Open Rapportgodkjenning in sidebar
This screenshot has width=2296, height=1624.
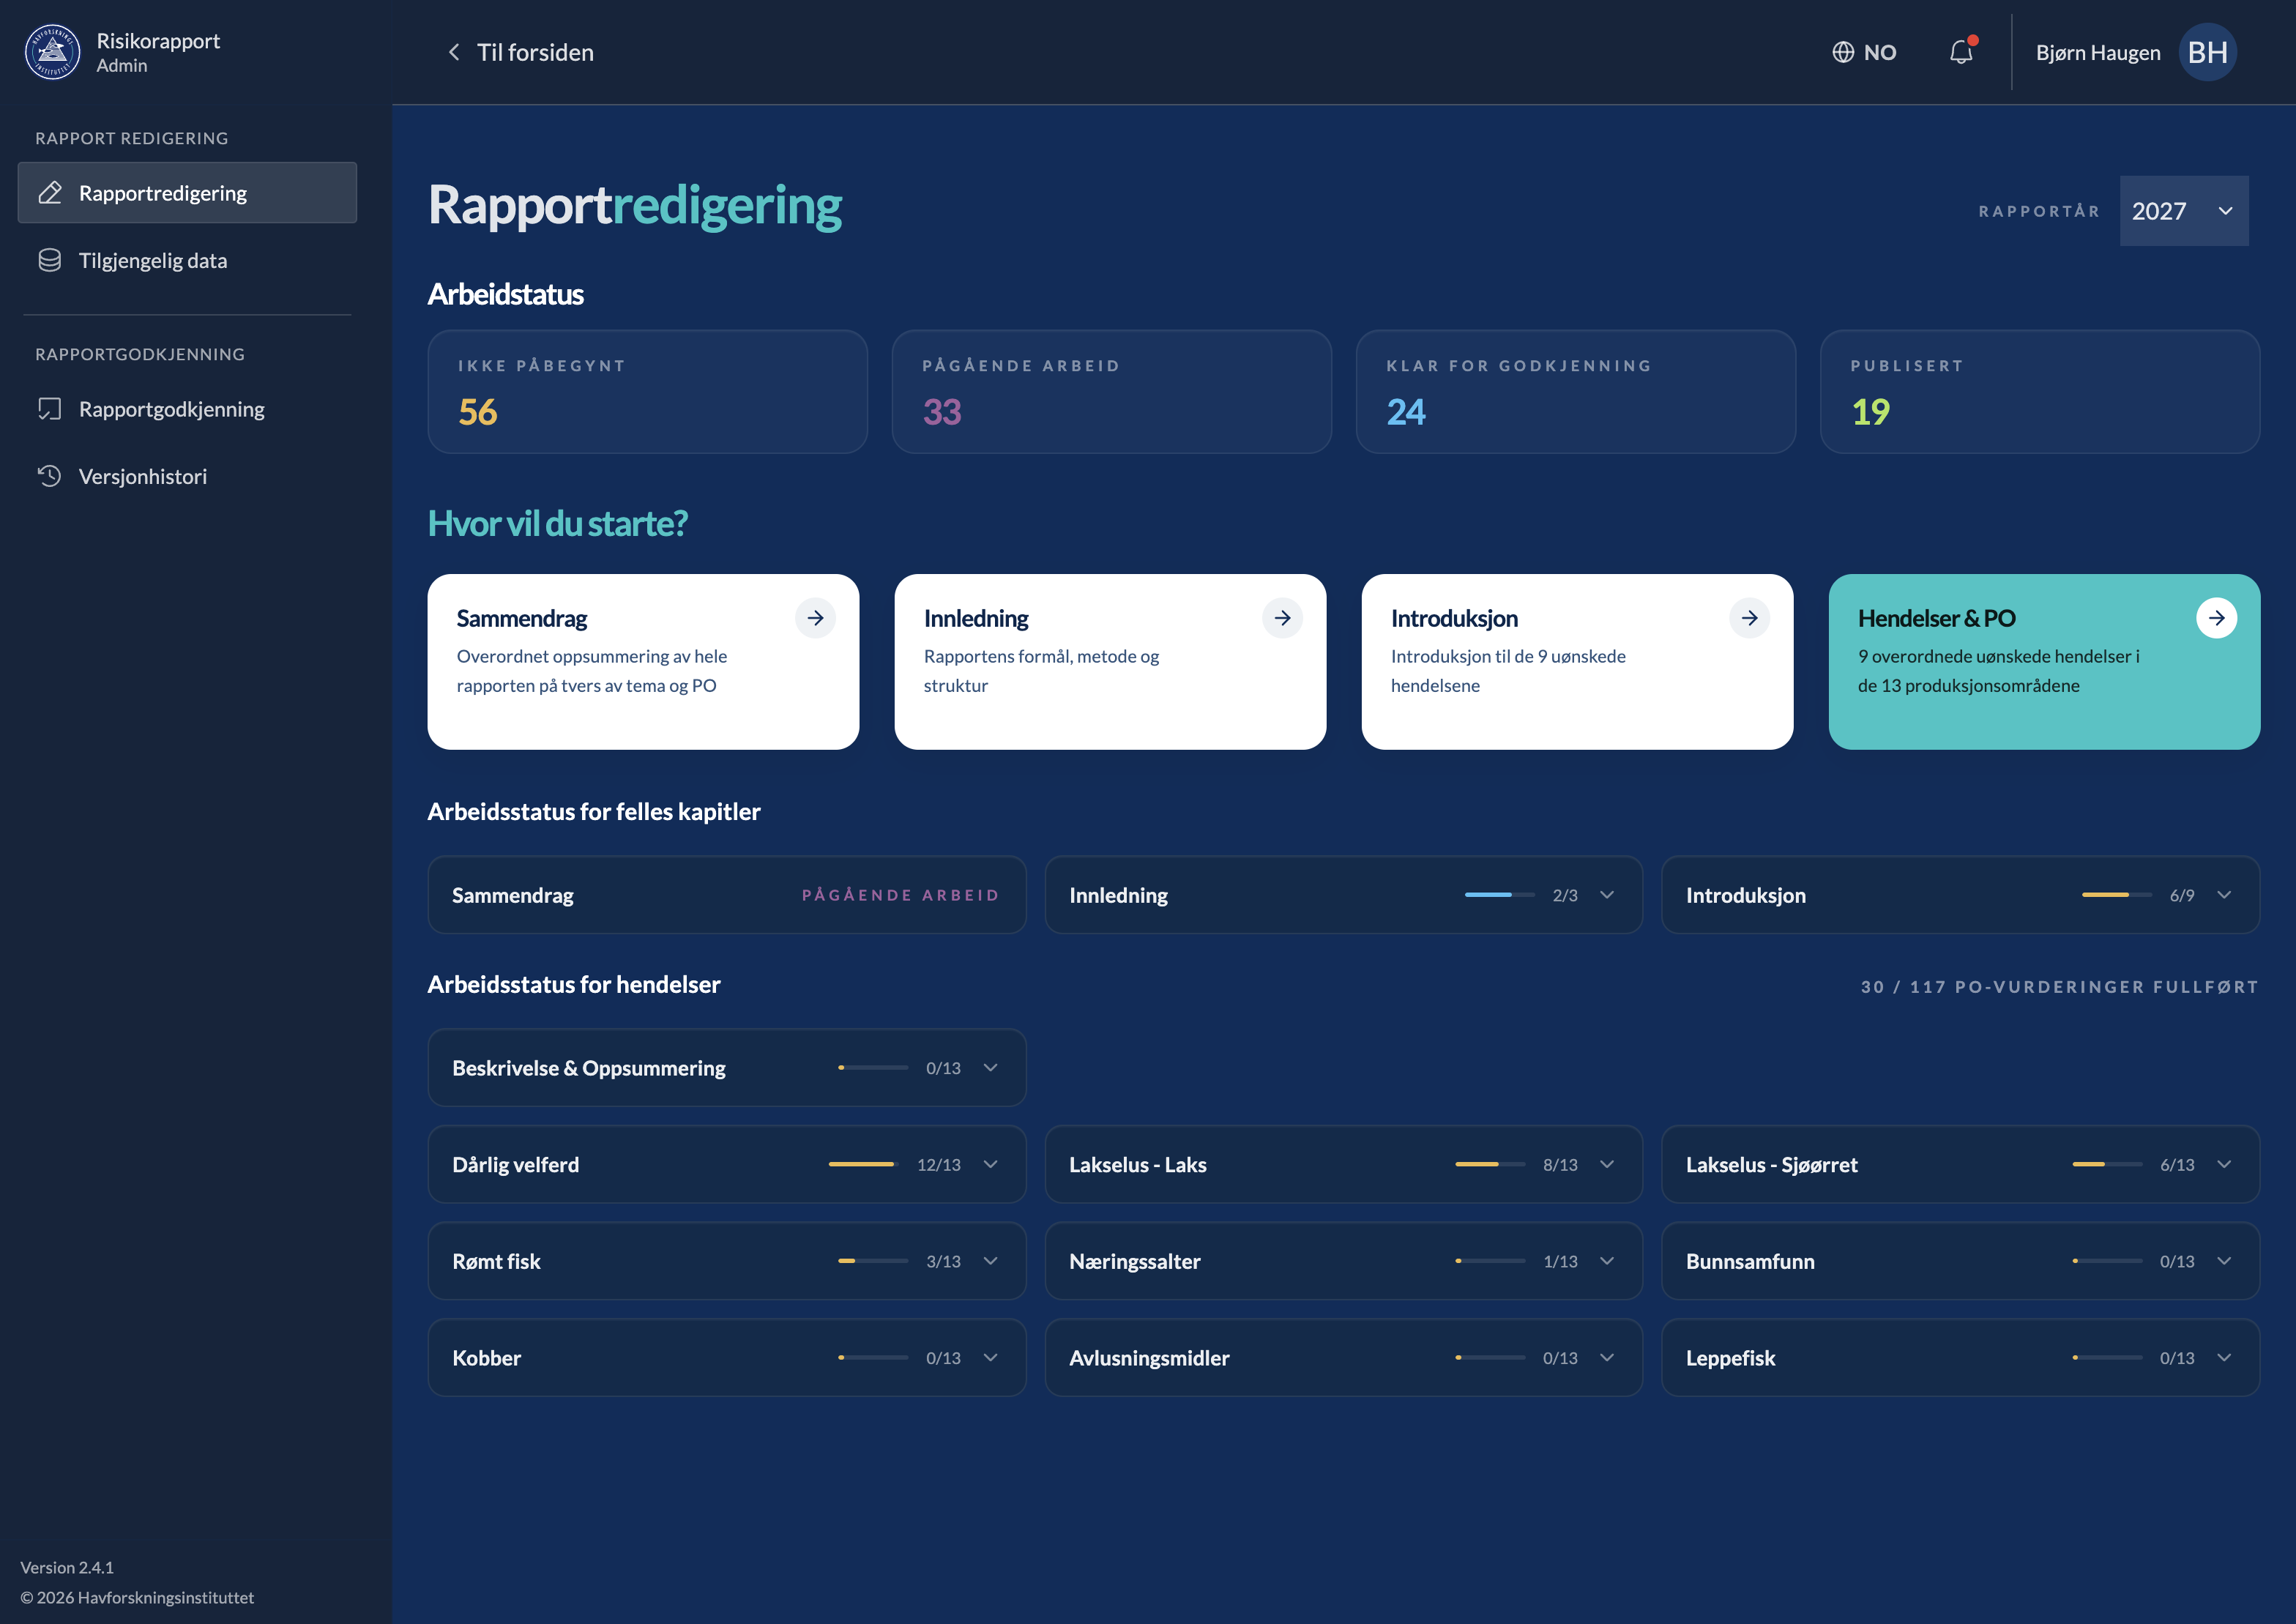pyautogui.click(x=187, y=409)
